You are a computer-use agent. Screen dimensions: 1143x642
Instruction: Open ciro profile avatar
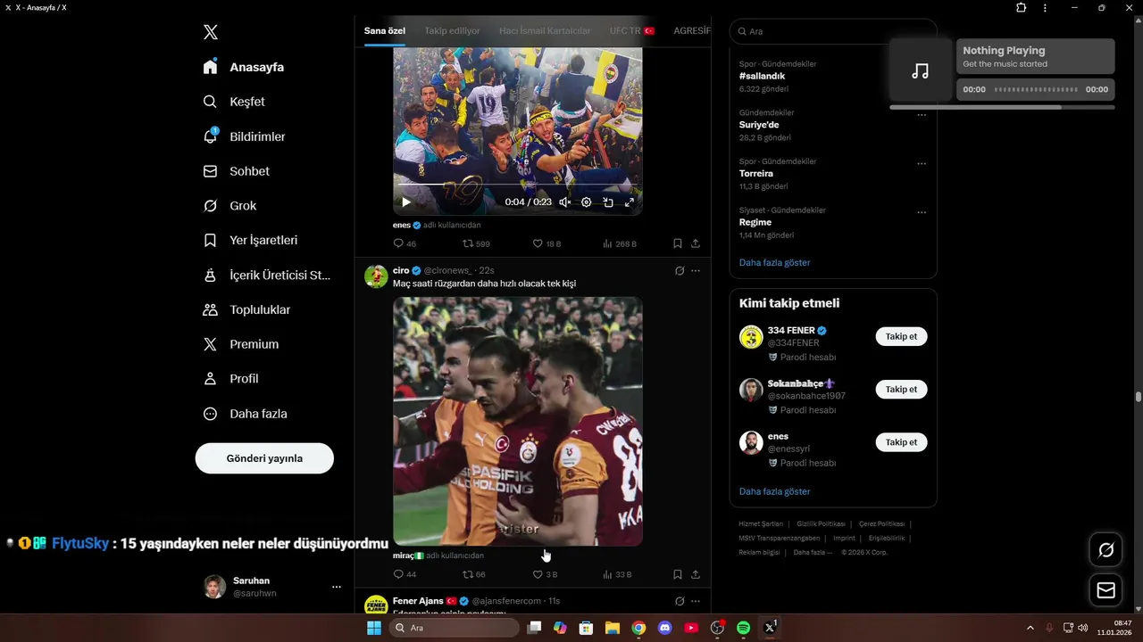point(376,276)
